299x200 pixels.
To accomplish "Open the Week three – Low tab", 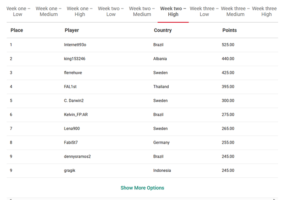I will click(x=204, y=12).
